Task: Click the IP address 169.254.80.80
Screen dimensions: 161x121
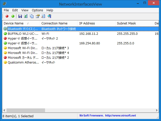Action: pyautogui.click(x=90, y=43)
